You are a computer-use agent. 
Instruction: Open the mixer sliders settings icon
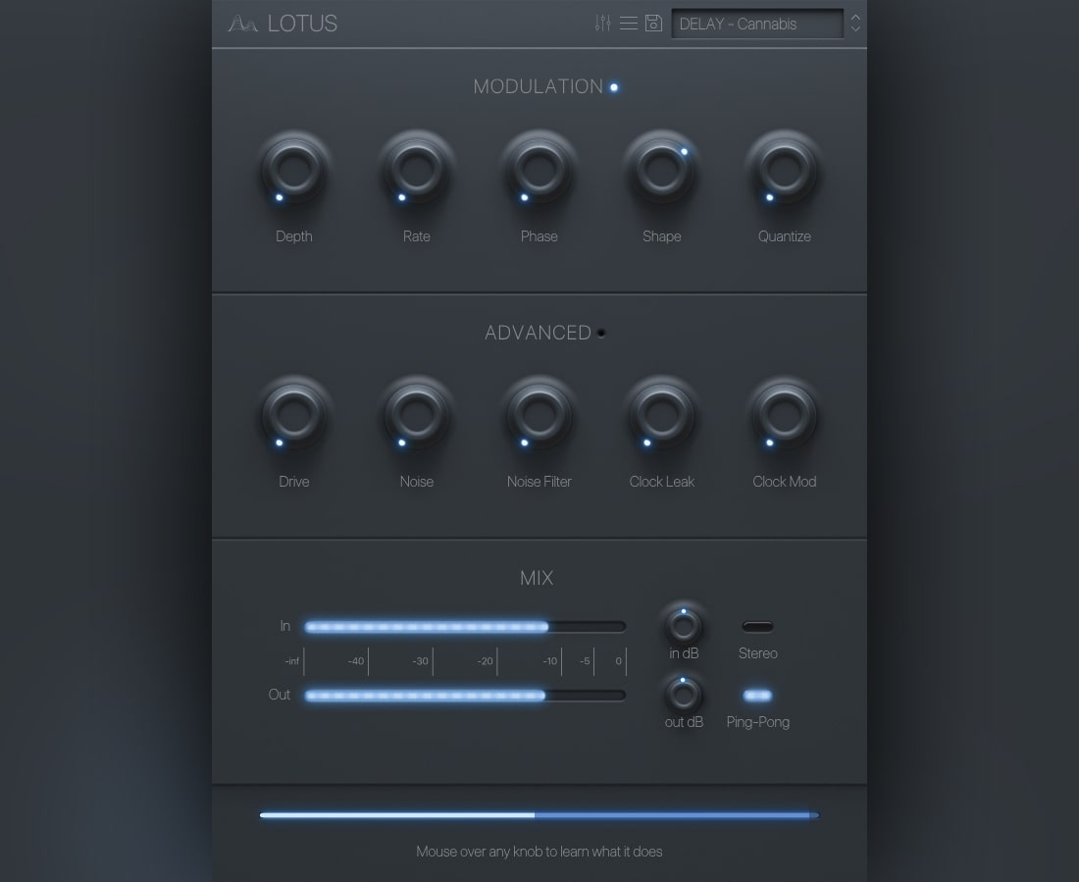tap(602, 23)
